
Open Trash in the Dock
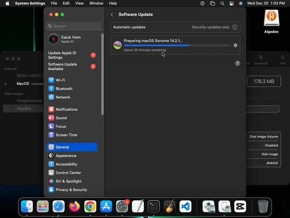(263, 206)
